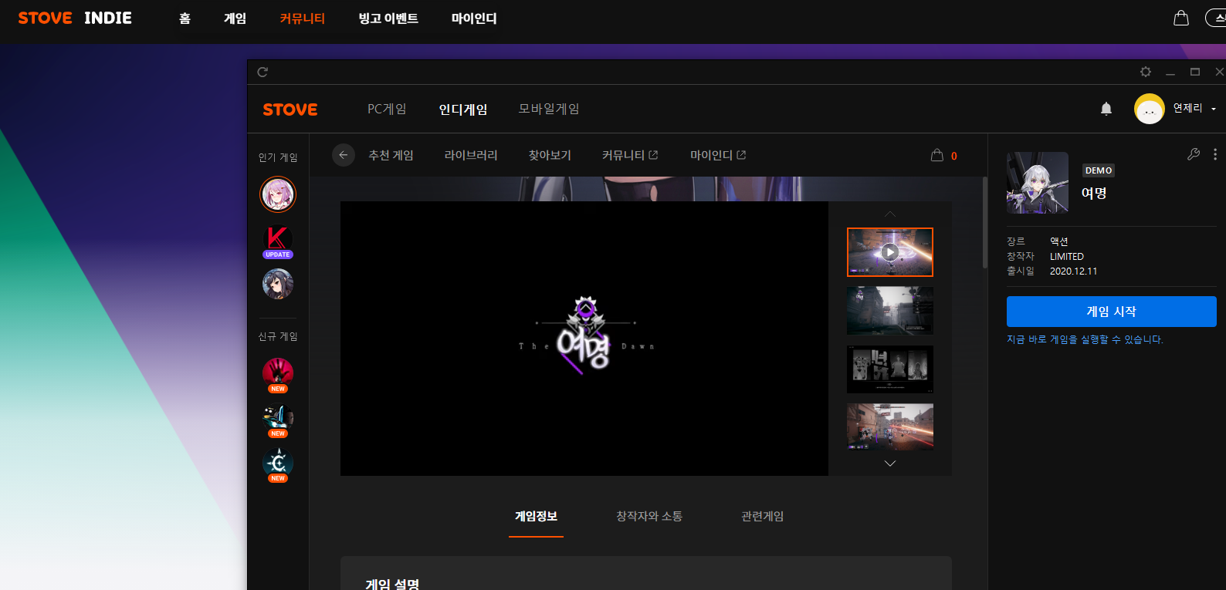Open the three-dot more options menu
The height and width of the screenshot is (590, 1226).
[x=1214, y=154]
